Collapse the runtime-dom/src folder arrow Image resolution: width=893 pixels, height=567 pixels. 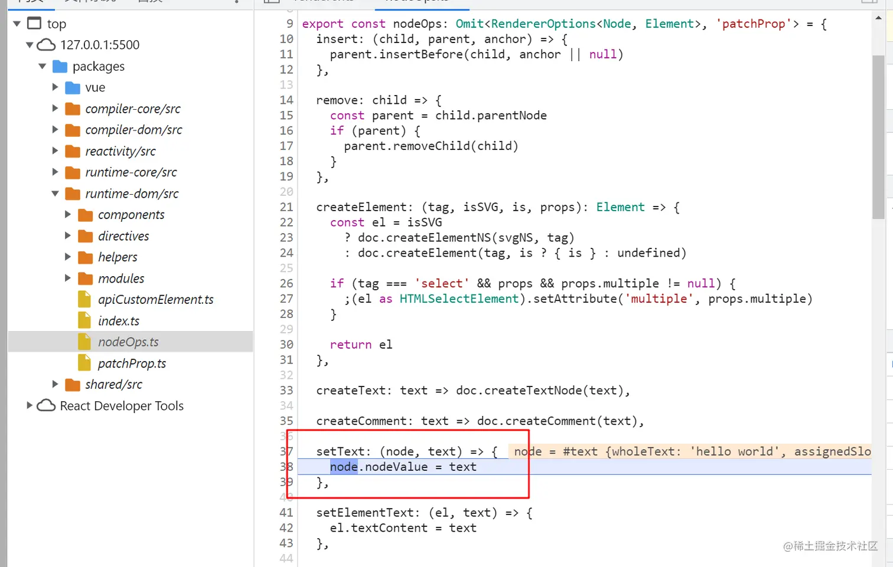pos(55,194)
